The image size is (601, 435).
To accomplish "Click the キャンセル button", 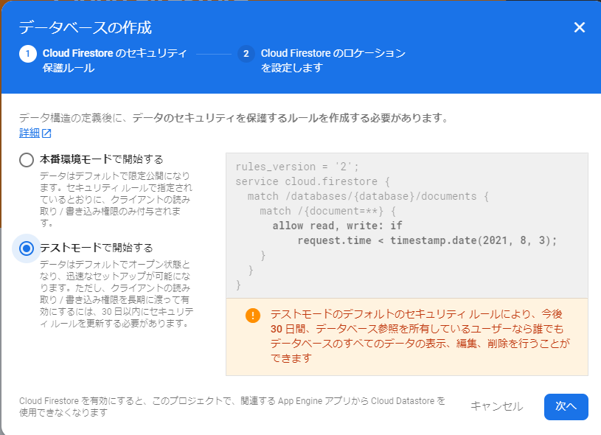I will point(496,406).
